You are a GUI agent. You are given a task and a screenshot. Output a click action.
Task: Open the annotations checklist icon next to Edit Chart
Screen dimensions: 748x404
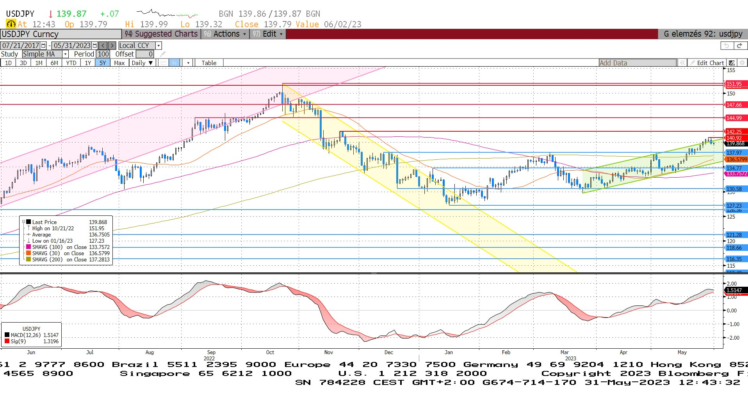732,63
